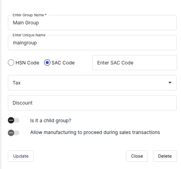This screenshot has width=181, height=169.
Task: Click the Update button
Action: tap(21, 156)
